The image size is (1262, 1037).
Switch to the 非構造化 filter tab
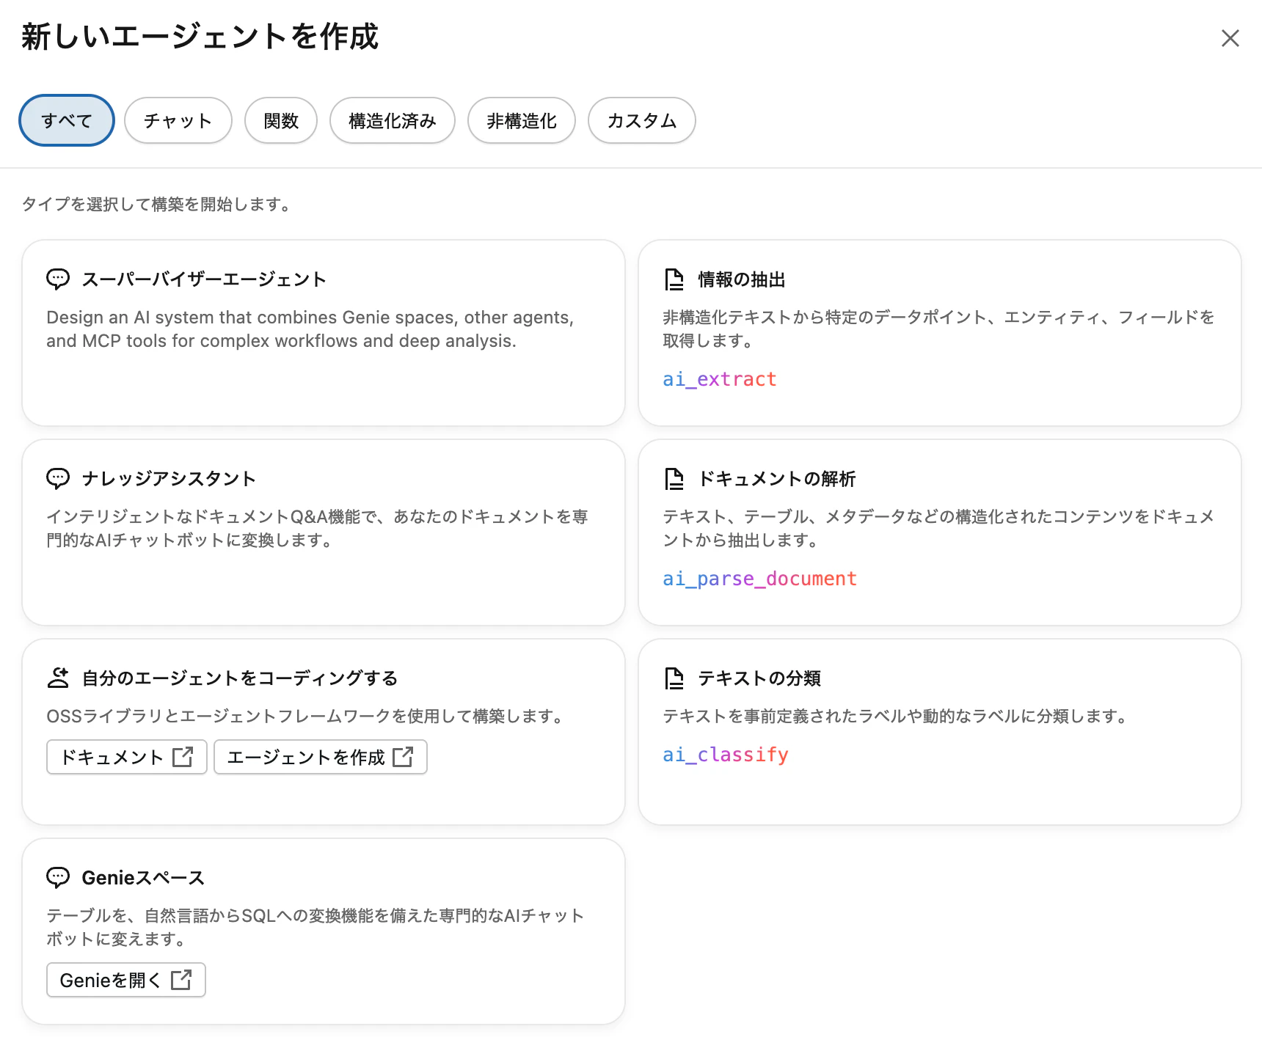tap(522, 120)
